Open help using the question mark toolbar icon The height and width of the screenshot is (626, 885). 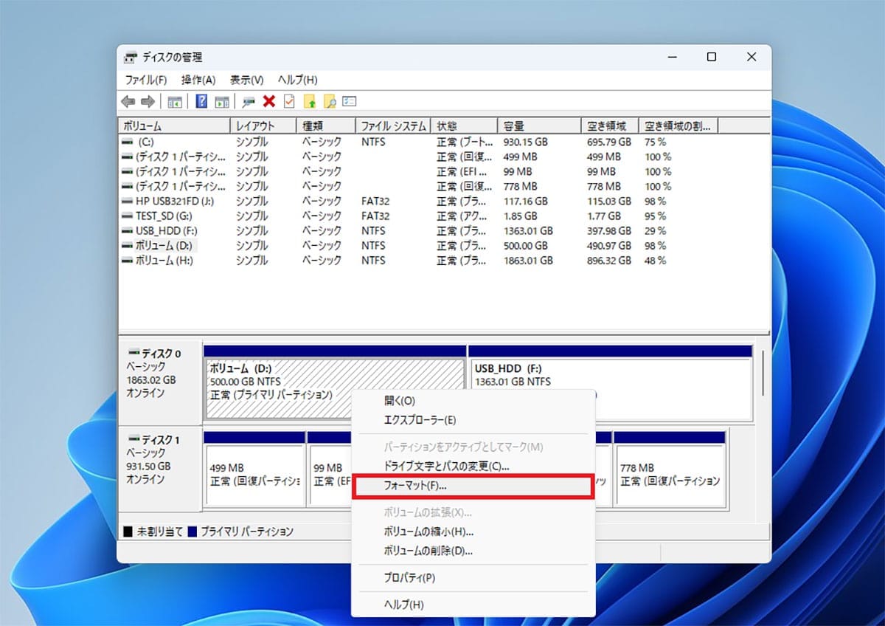coord(201,101)
